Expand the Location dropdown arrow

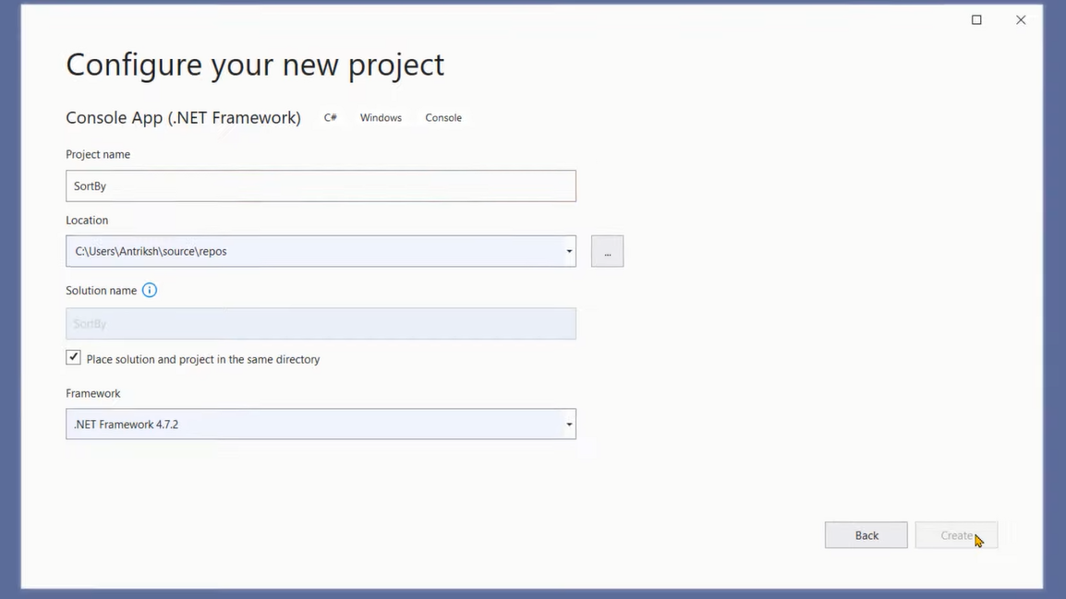[569, 251]
